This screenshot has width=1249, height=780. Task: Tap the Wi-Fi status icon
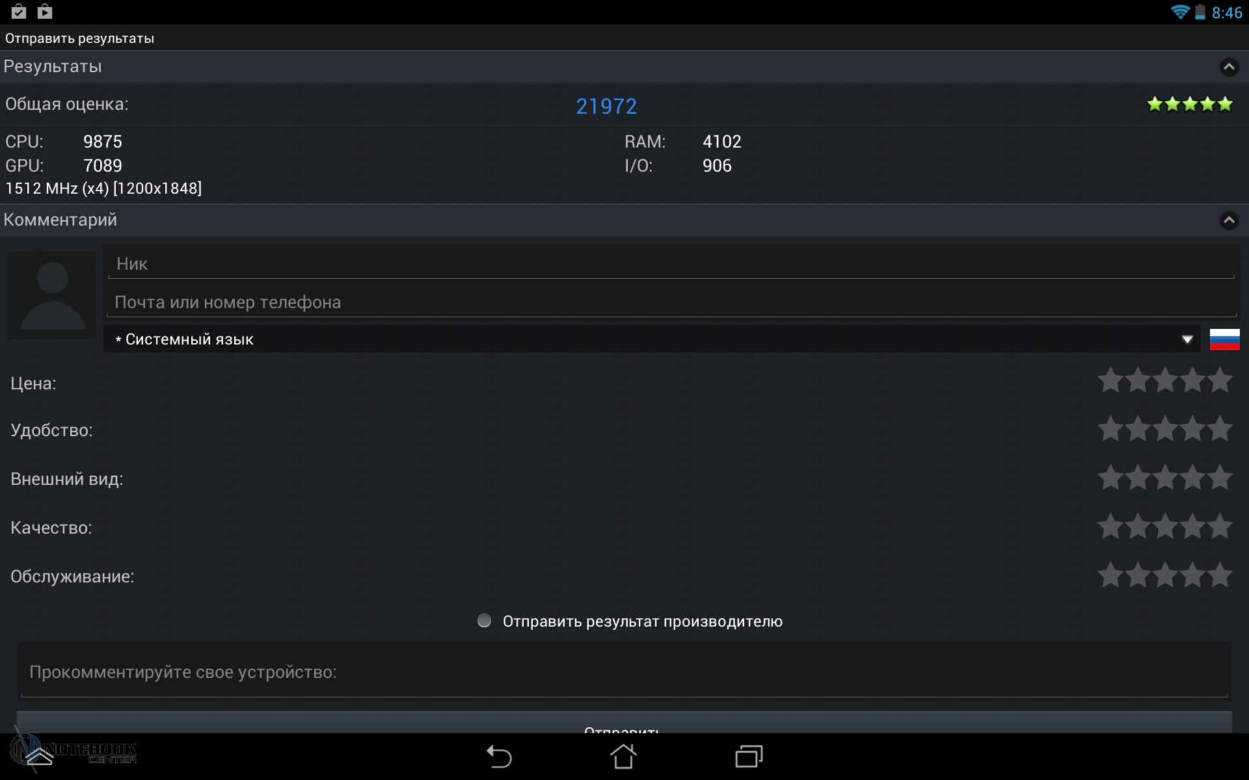[1179, 12]
